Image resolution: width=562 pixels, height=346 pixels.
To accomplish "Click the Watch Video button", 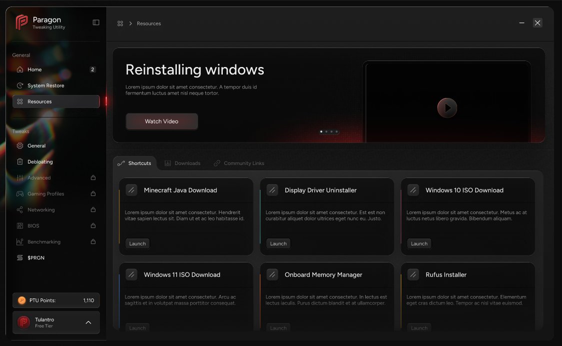I will (162, 121).
